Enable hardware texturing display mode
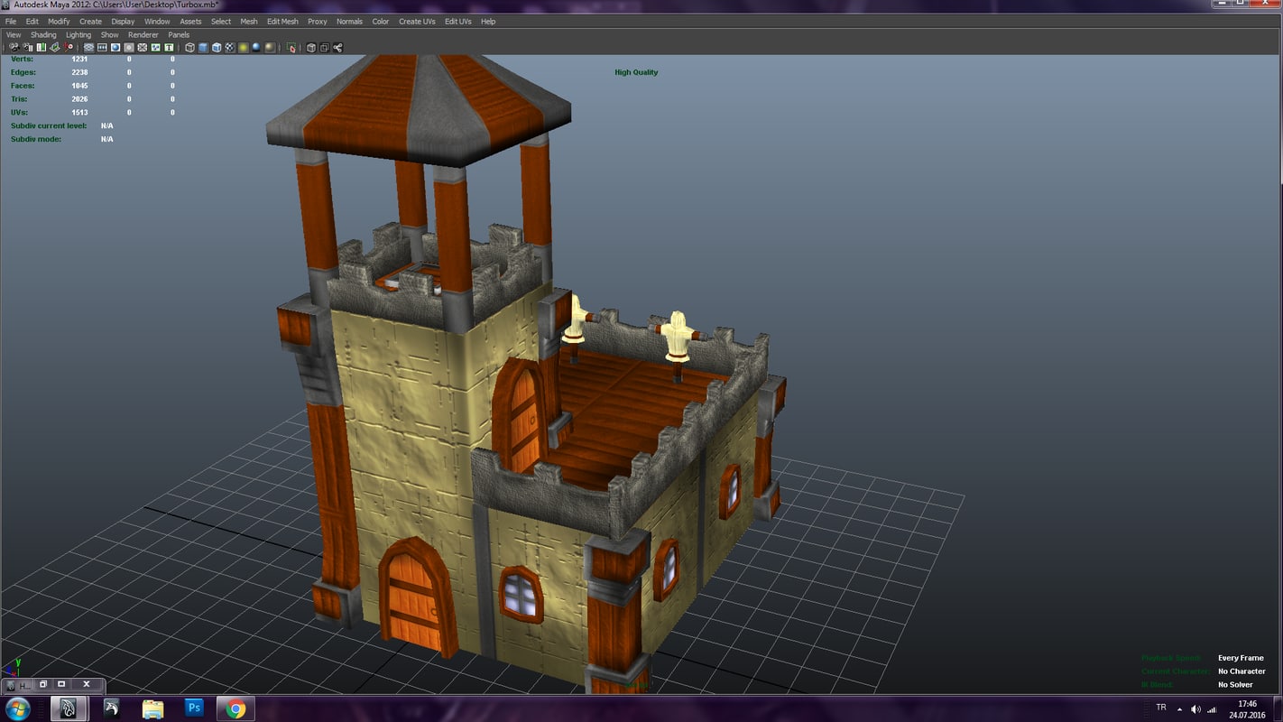The height and width of the screenshot is (722, 1283). coord(230,47)
